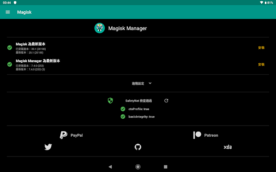Tap the Android recent apps button
This screenshot has height=172, width=276.
click(166, 167)
